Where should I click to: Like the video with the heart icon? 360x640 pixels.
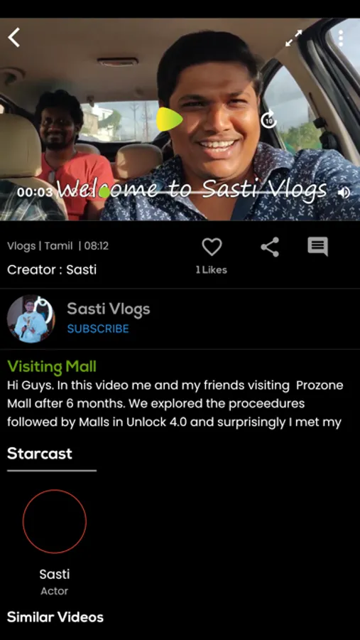point(212,247)
